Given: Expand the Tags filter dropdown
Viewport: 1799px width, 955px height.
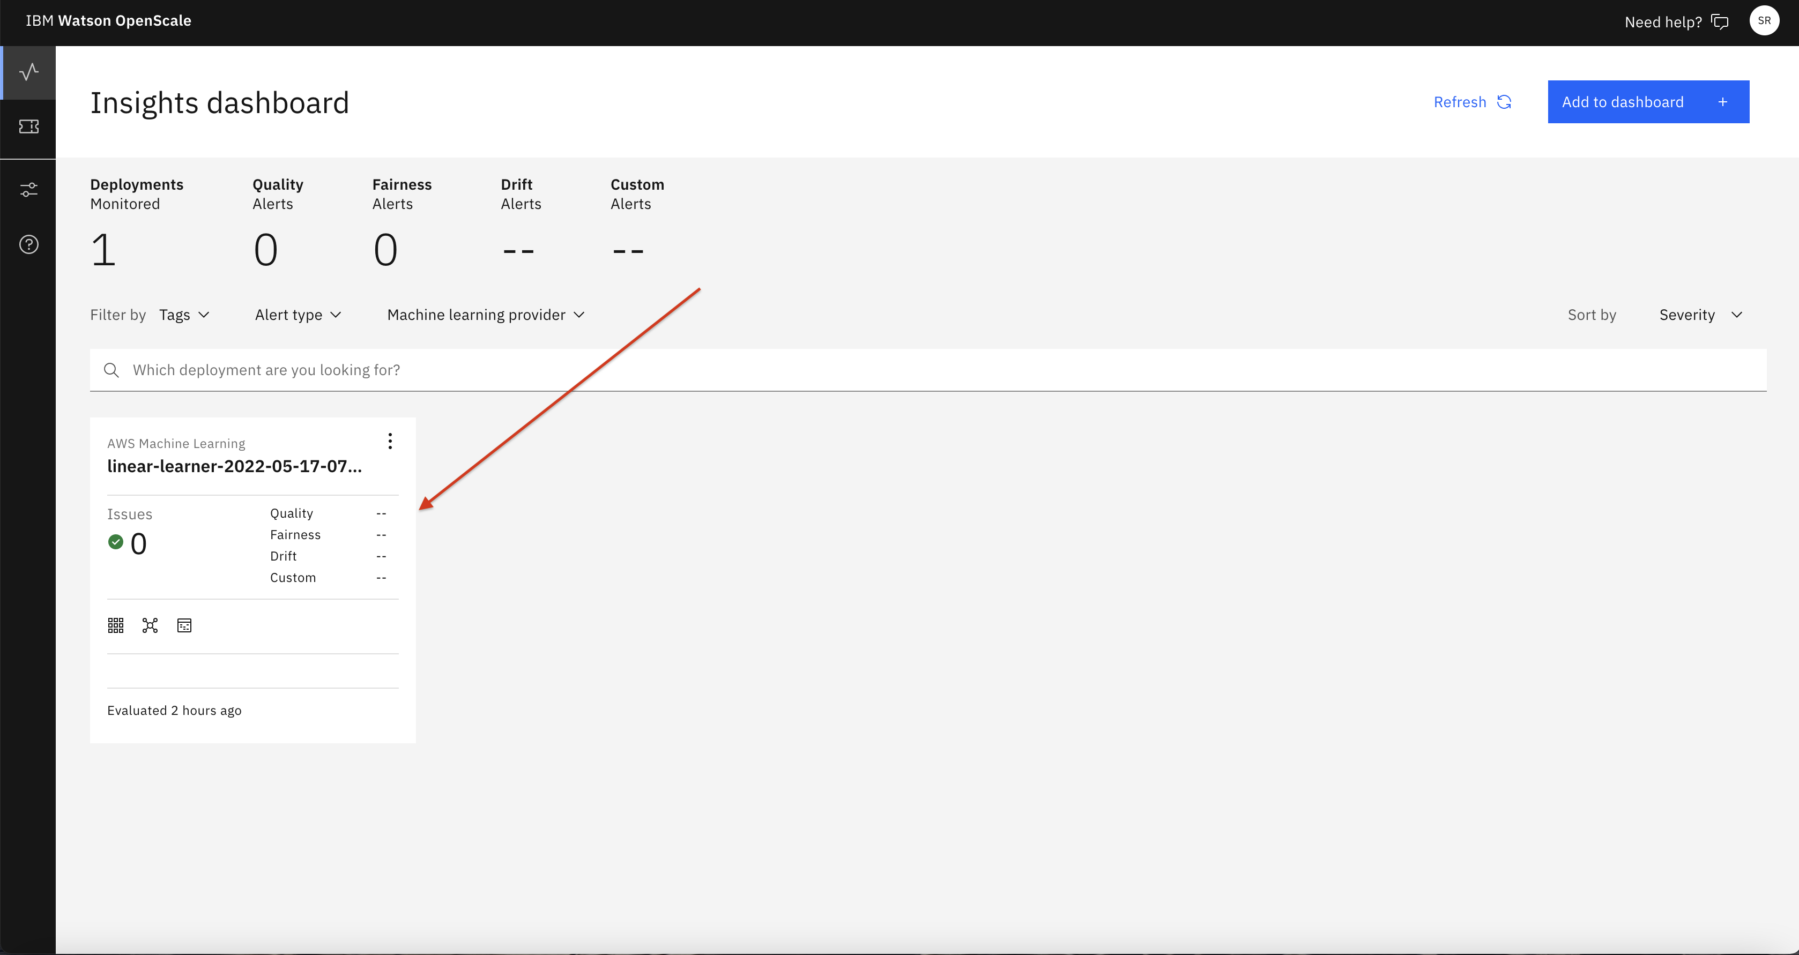Looking at the screenshot, I should tap(184, 315).
